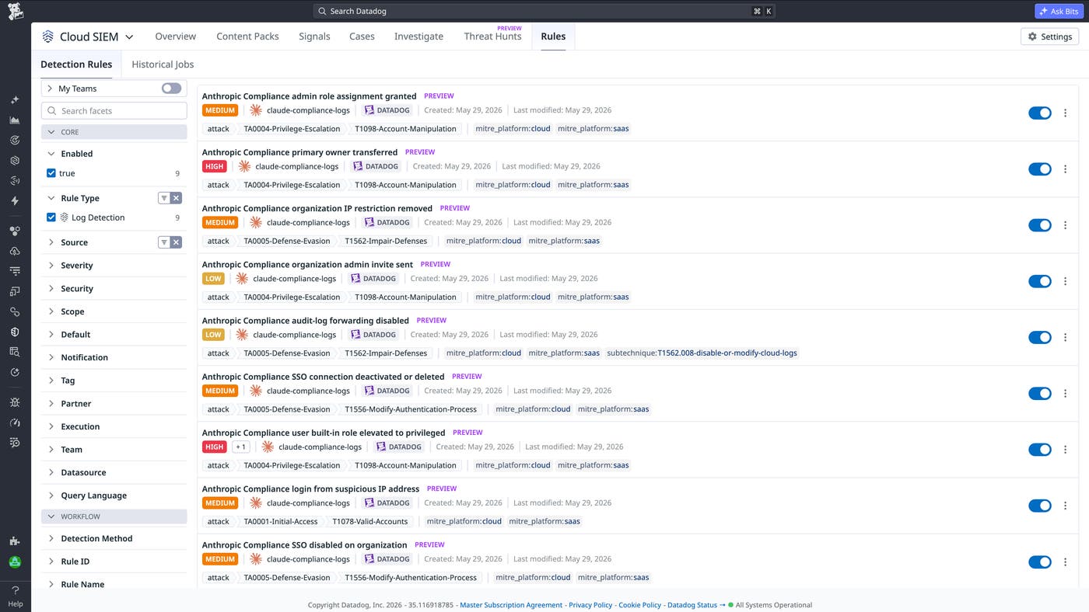This screenshot has height=612, width=1089.
Task: Open the sparkle icon in the left sidebar
Action: tap(15, 100)
